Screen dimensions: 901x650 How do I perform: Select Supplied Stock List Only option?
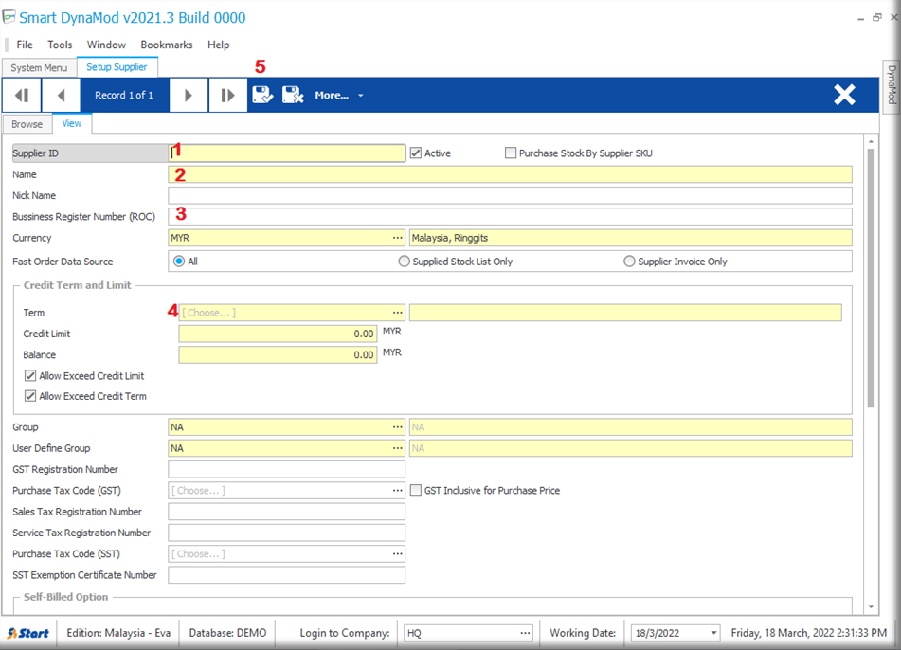(405, 262)
